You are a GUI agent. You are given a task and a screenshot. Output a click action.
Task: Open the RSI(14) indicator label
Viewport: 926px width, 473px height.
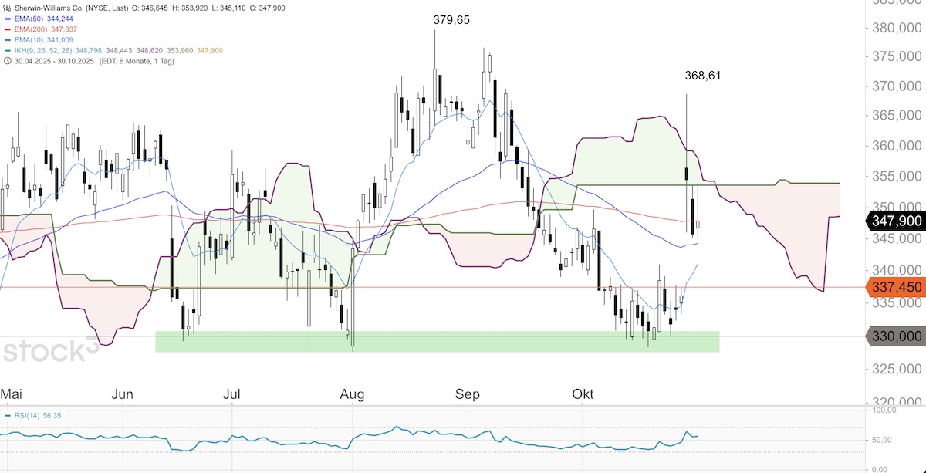click(28, 417)
